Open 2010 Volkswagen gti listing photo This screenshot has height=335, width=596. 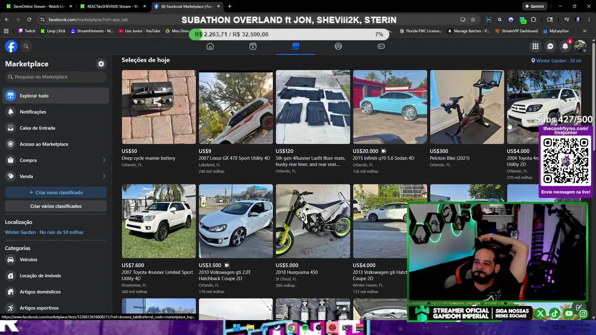[x=236, y=221]
